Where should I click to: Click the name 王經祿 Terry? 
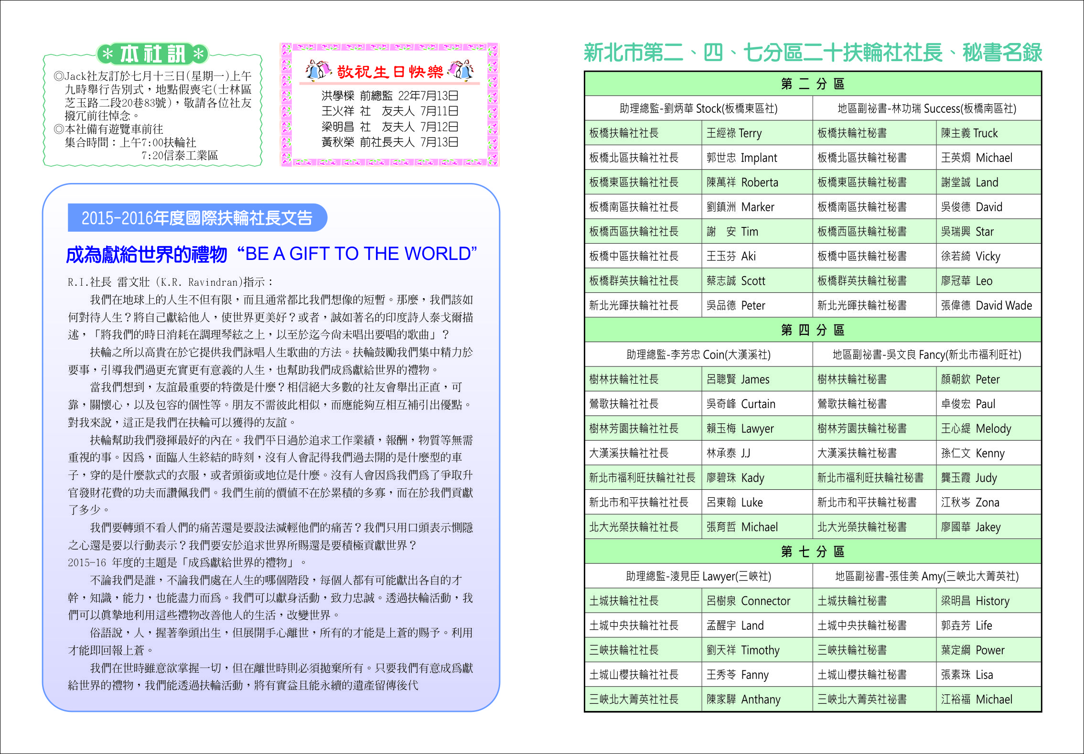tap(734, 133)
